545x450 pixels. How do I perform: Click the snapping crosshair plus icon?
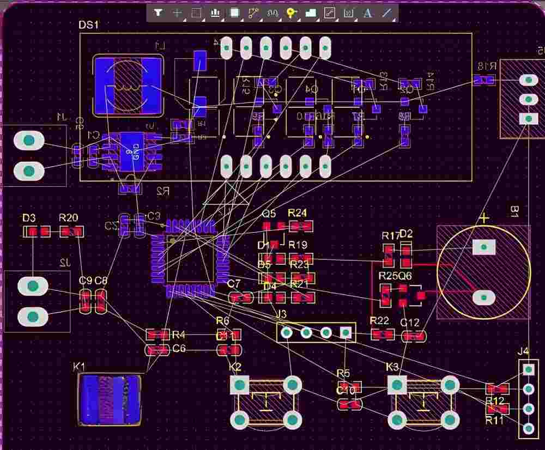point(177,13)
